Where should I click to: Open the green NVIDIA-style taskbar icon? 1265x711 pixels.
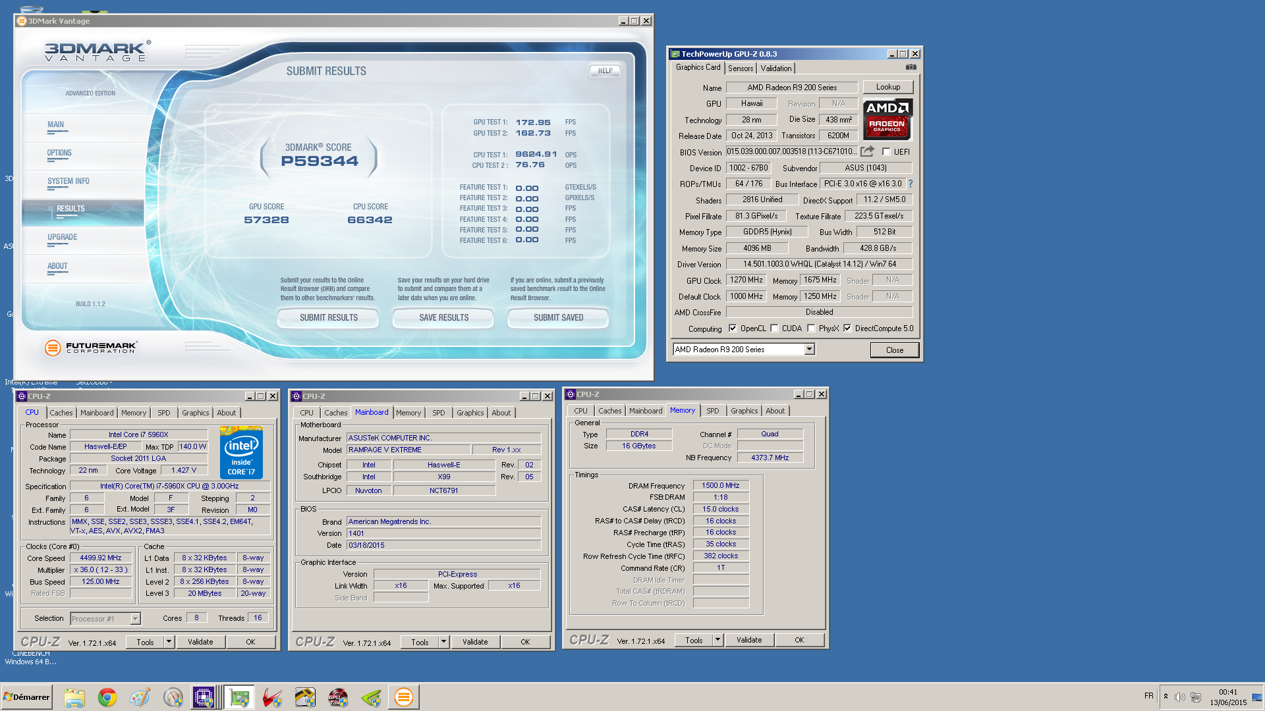[371, 697]
